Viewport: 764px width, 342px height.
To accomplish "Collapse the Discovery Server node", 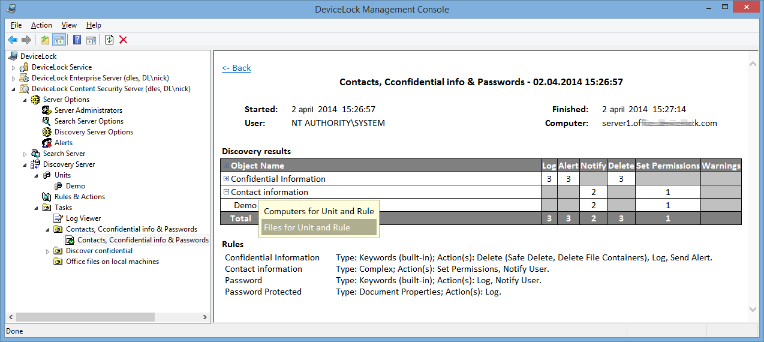I will point(25,165).
